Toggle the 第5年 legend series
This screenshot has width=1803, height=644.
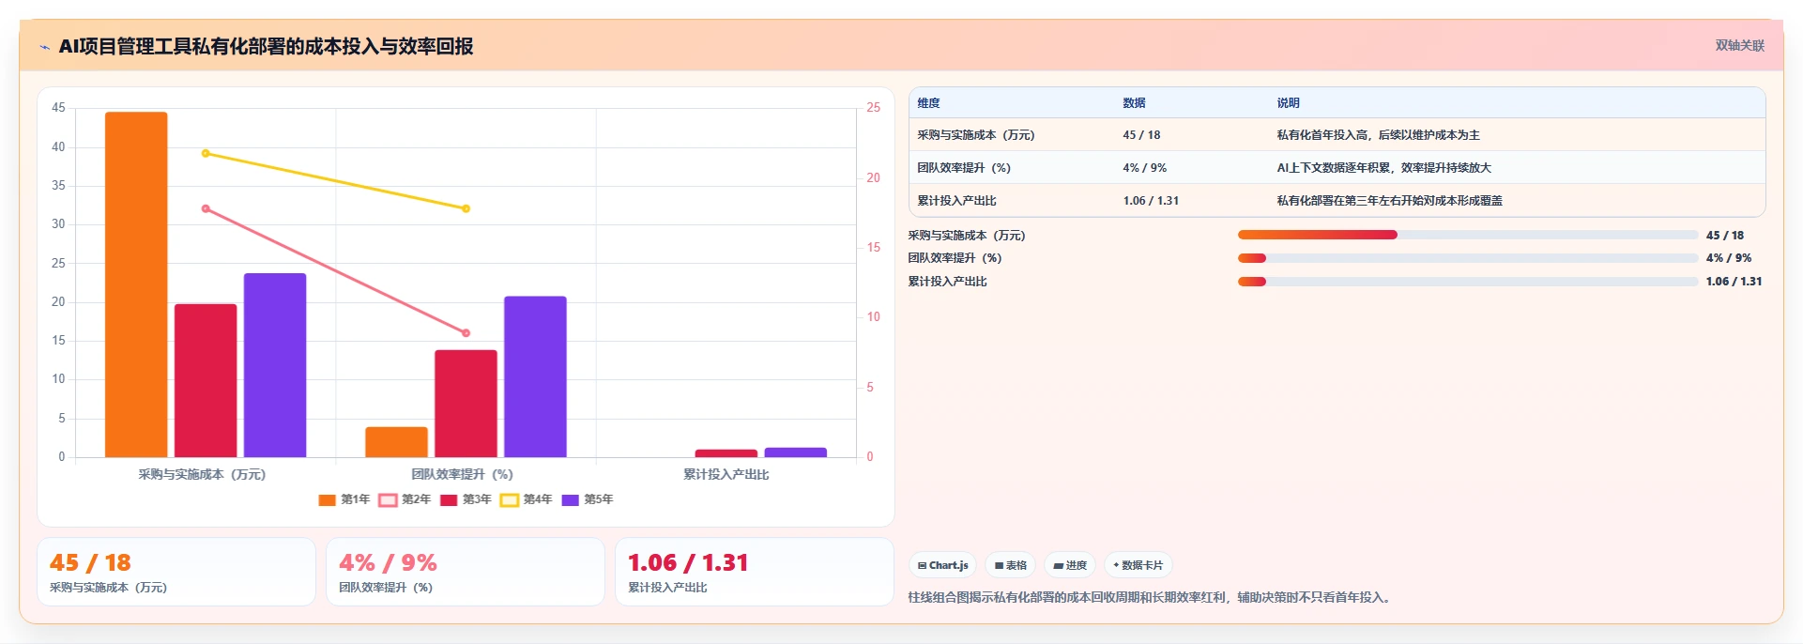coord(588,499)
